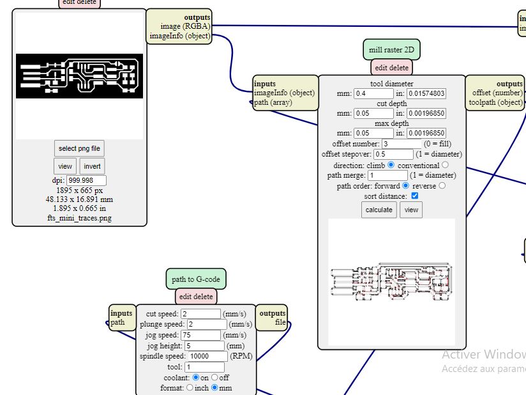The width and height of the screenshot is (526, 395).
Task: Edit the tool number field
Action: [204, 367]
